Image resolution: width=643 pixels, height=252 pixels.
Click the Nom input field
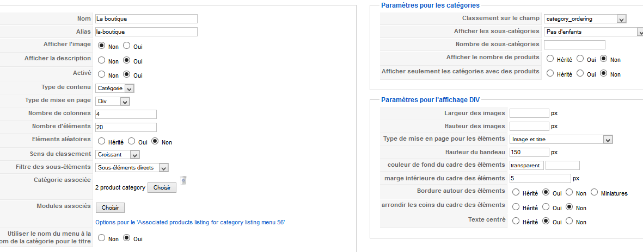point(146,19)
